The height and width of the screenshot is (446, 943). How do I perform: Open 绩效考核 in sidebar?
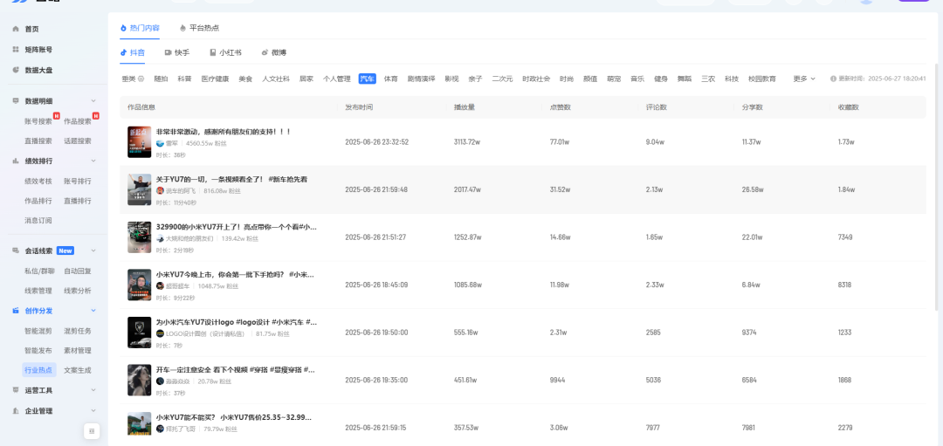coord(38,181)
